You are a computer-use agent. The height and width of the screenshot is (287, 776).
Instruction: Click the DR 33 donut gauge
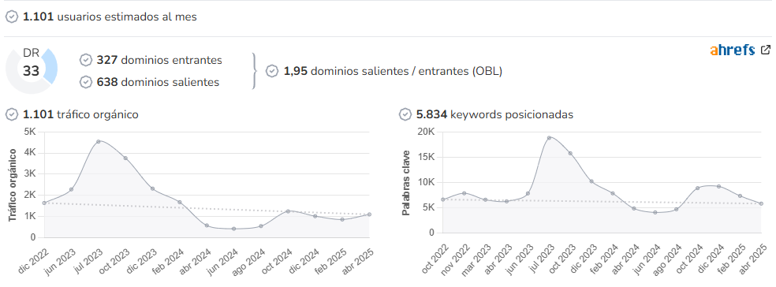click(32, 69)
